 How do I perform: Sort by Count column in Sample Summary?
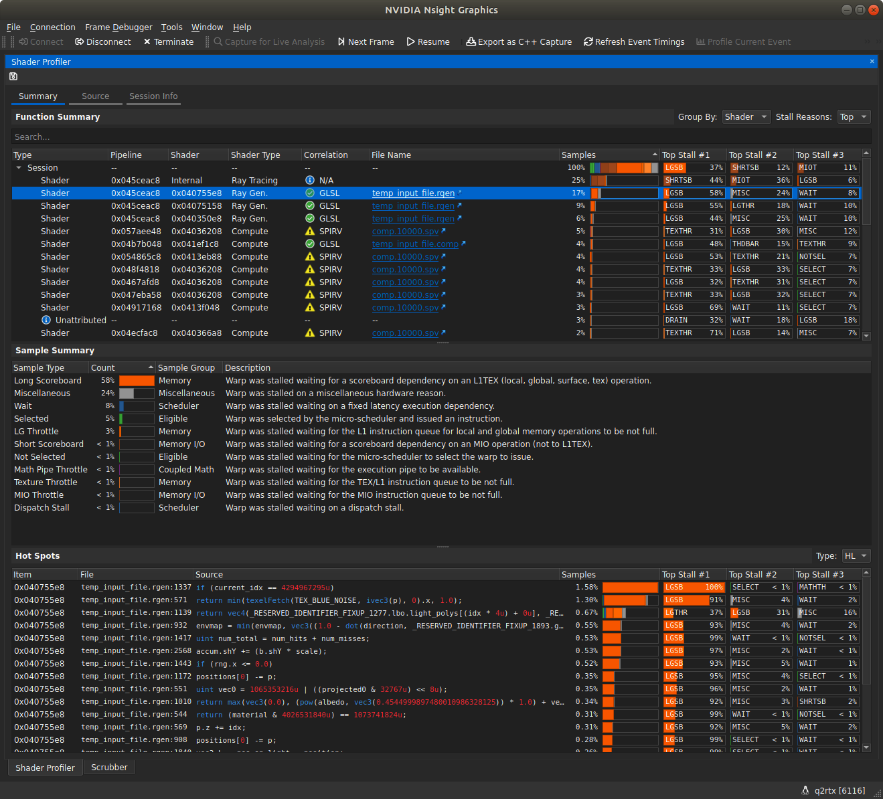coord(122,367)
